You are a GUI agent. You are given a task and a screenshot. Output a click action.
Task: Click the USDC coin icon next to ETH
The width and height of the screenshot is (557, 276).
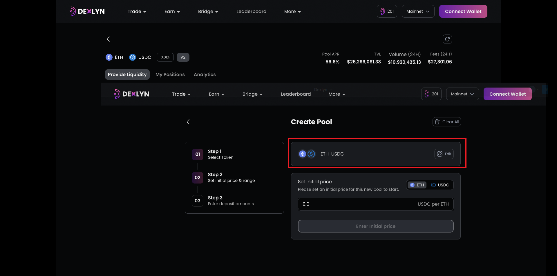coord(133,57)
